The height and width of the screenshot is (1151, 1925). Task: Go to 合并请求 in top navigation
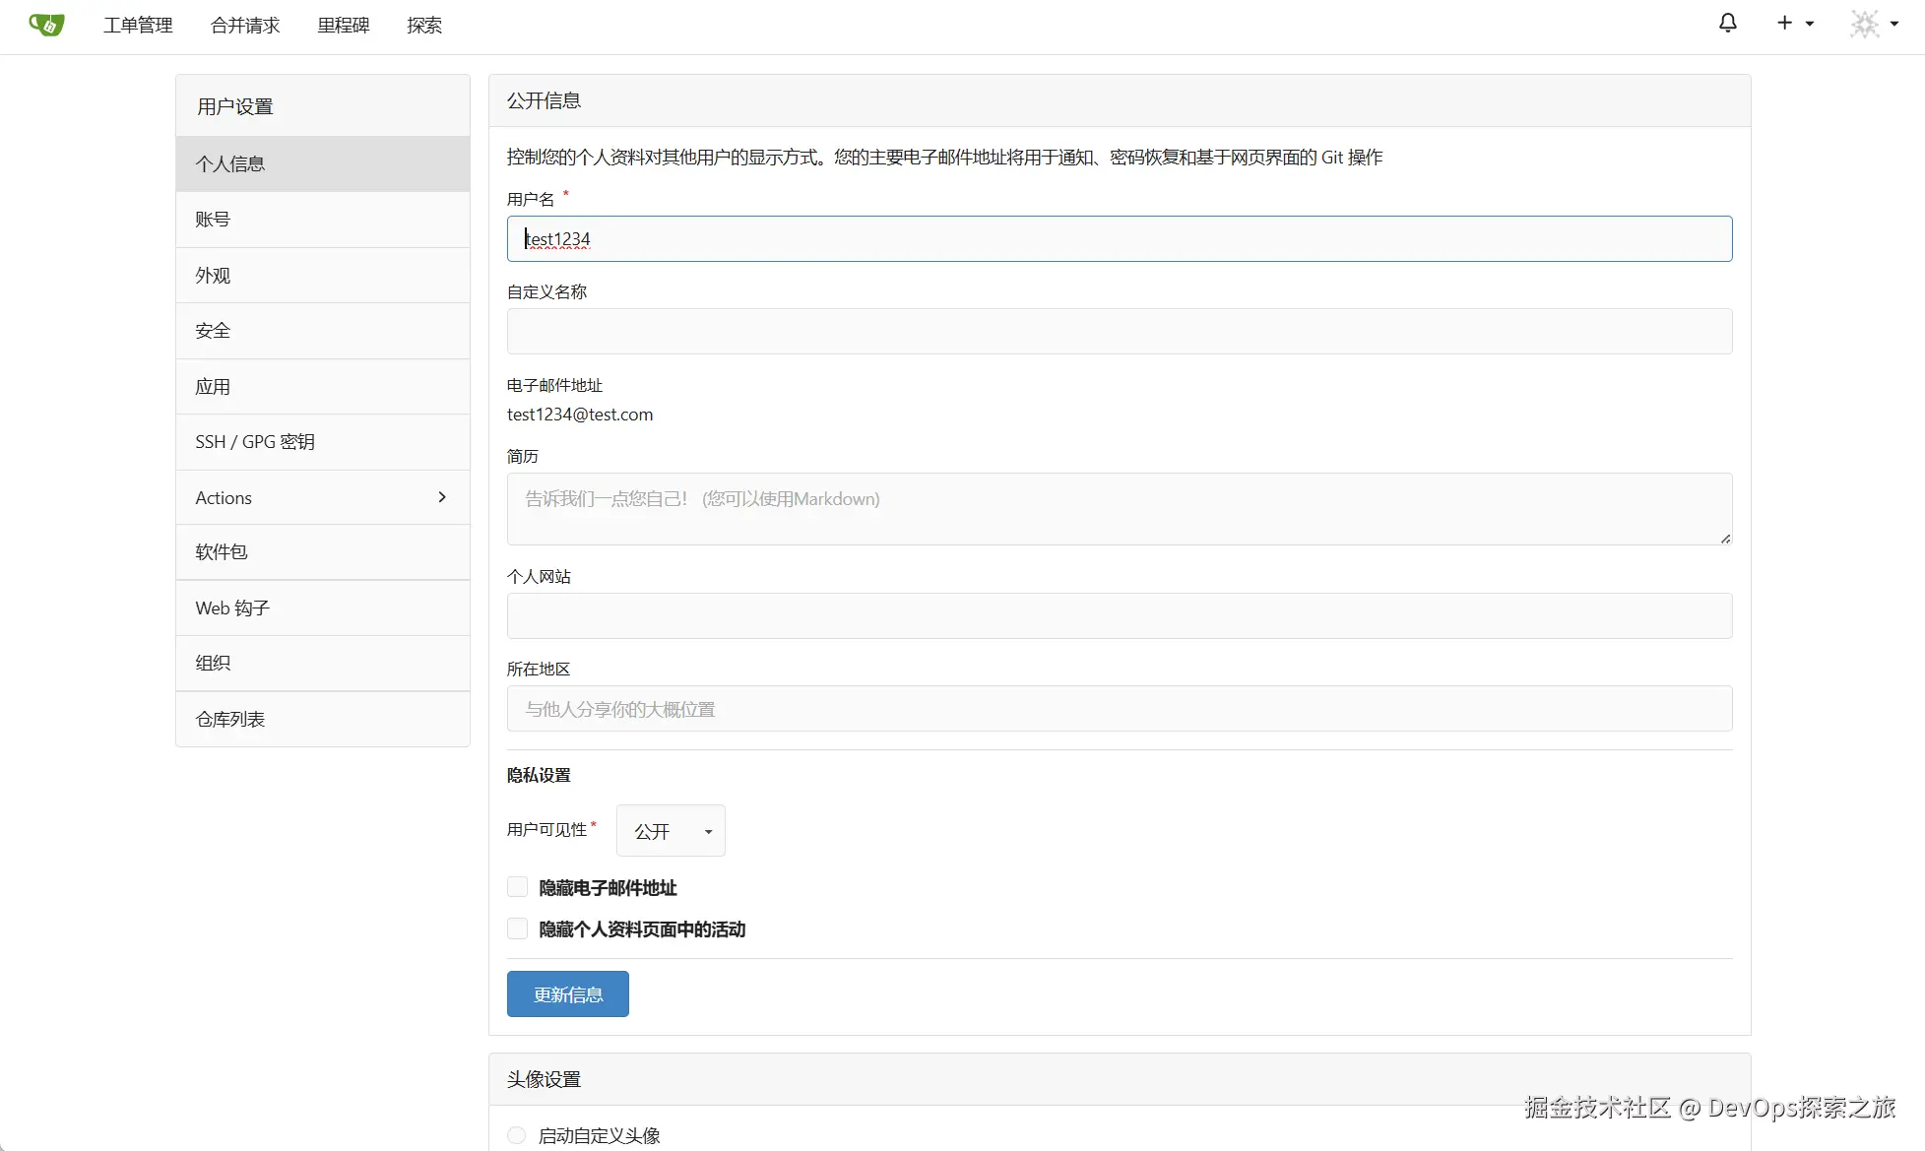(x=245, y=26)
